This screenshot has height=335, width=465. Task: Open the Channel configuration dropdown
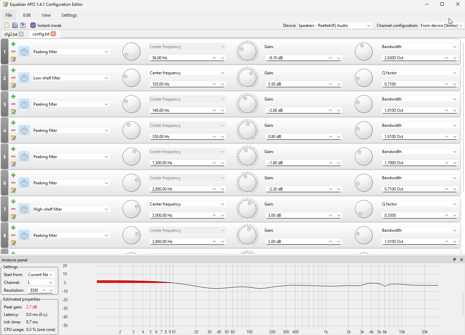(441, 26)
